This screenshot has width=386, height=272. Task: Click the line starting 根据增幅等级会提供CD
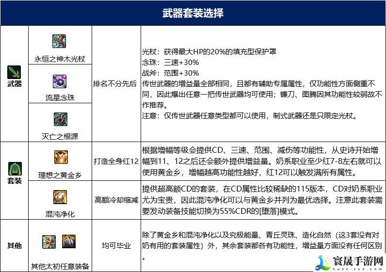coord(260,150)
